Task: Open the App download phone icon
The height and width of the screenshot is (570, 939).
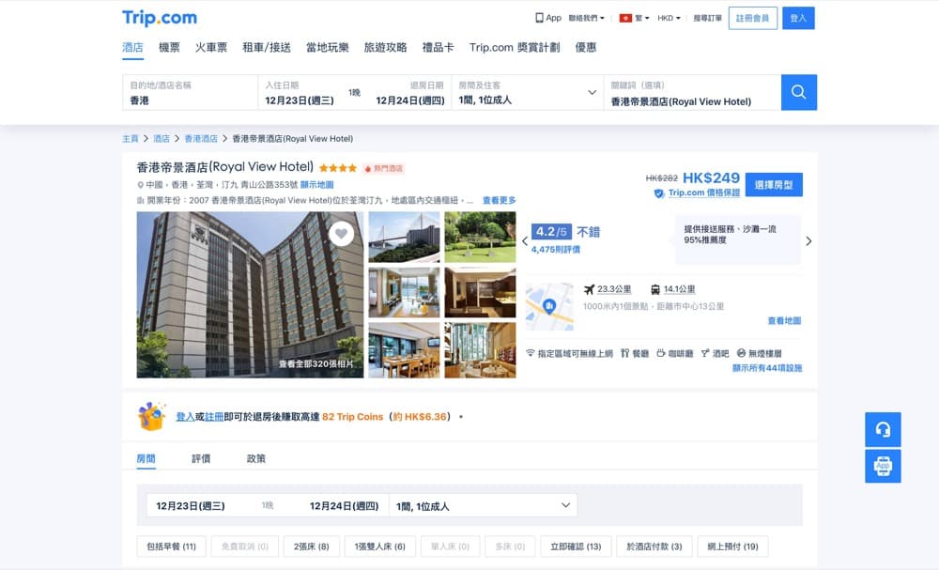Action: point(539,18)
